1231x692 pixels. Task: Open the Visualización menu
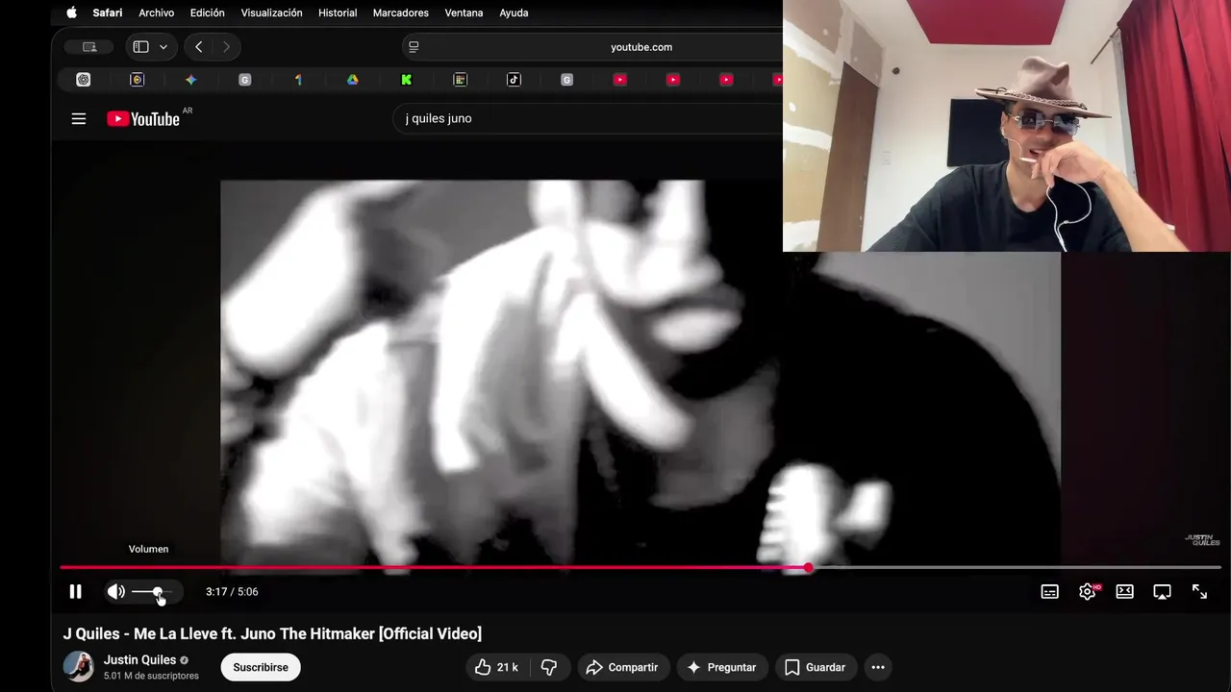coord(271,12)
